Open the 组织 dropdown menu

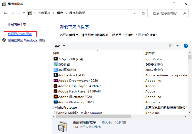[x=60, y=46]
